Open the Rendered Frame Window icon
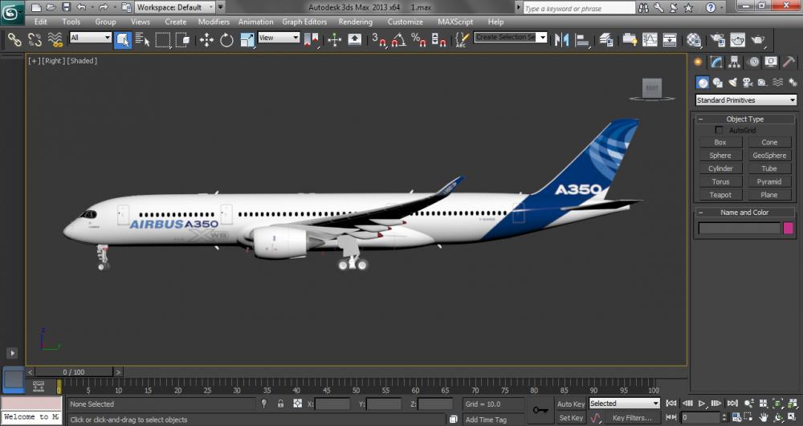 738,39
